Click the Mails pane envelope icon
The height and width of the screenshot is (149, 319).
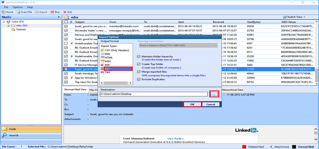(5, 129)
